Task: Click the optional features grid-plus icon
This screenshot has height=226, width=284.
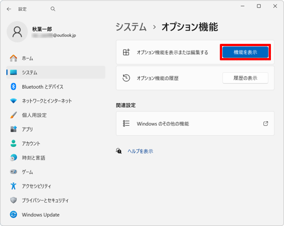Action: click(x=126, y=52)
